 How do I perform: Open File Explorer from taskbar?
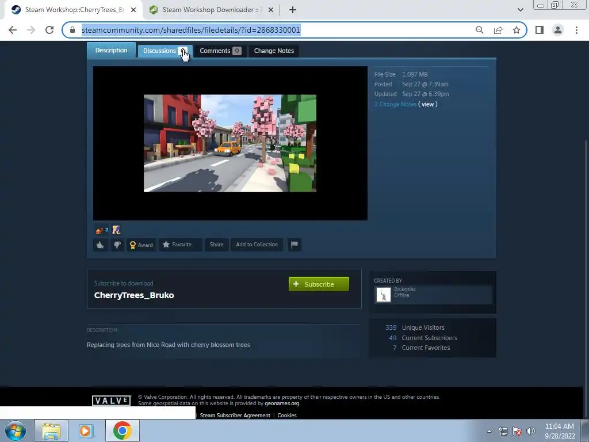(x=51, y=430)
